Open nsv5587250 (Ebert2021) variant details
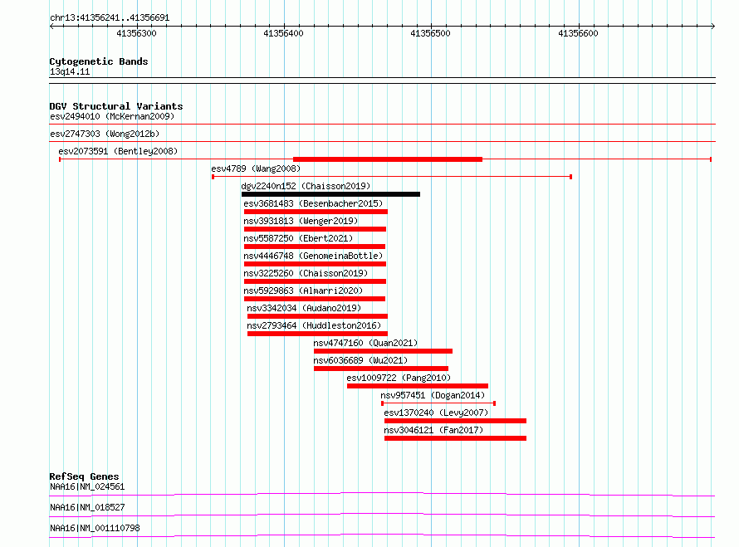 [298, 238]
